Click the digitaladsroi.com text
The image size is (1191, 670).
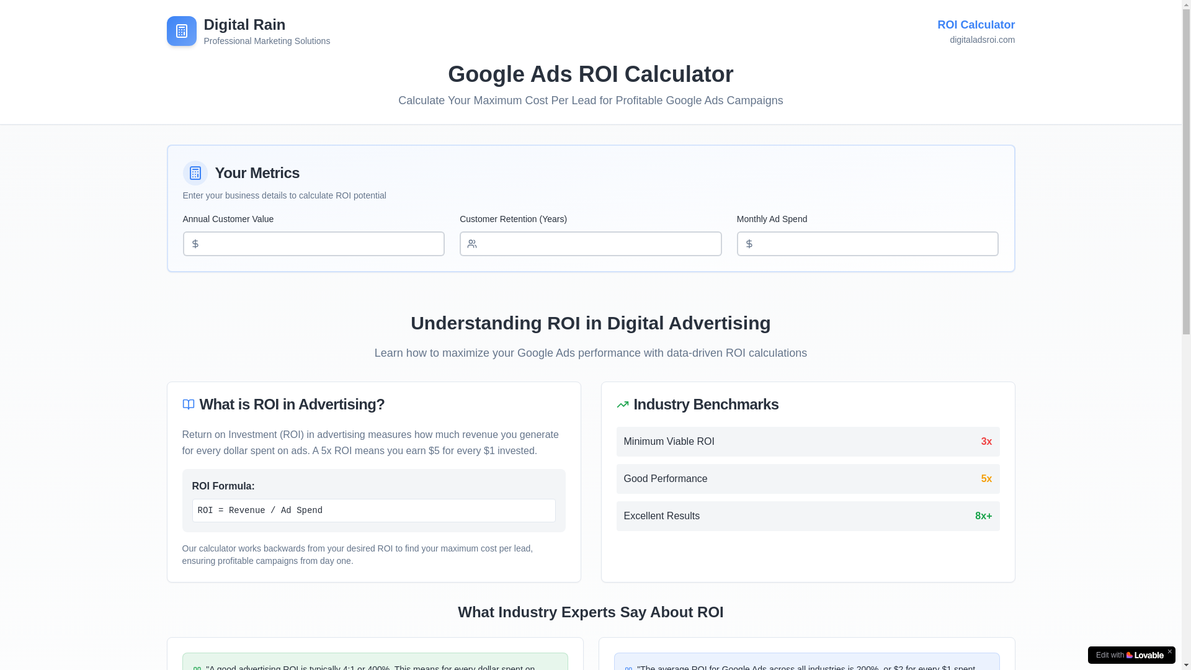982,40
